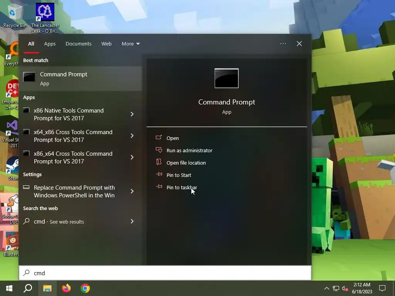
Task: Click the network status tray icon
Action: [x=336, y=288]
